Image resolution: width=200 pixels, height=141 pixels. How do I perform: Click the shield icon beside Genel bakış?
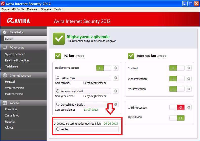(x=5, y=32)
